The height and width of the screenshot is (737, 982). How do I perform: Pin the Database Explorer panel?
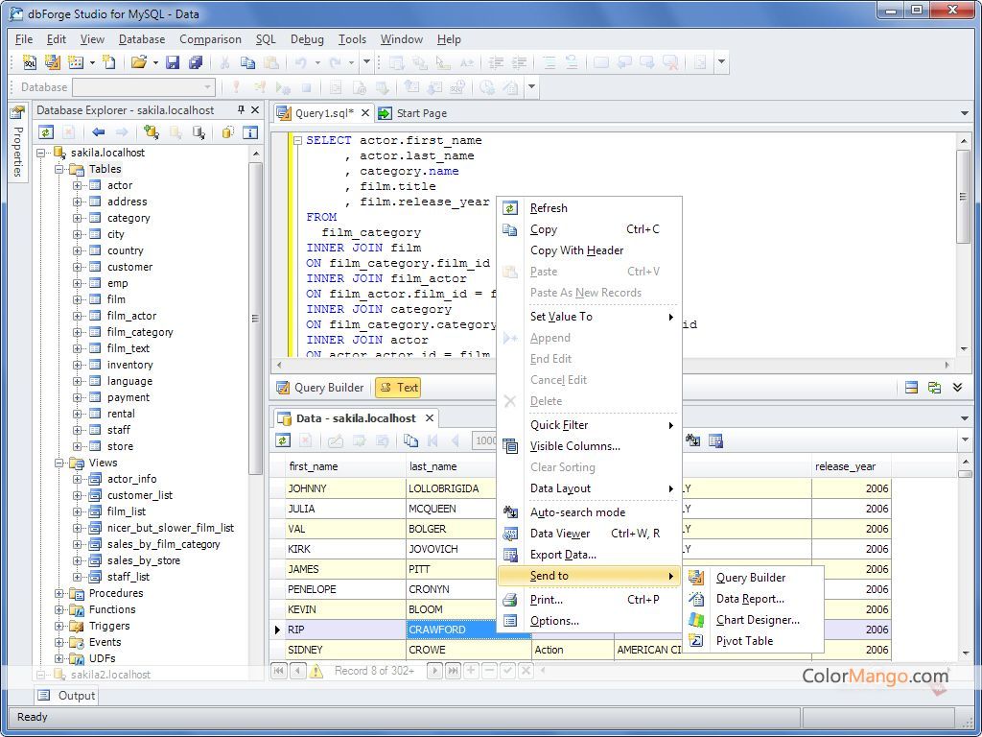coord(241,109)
